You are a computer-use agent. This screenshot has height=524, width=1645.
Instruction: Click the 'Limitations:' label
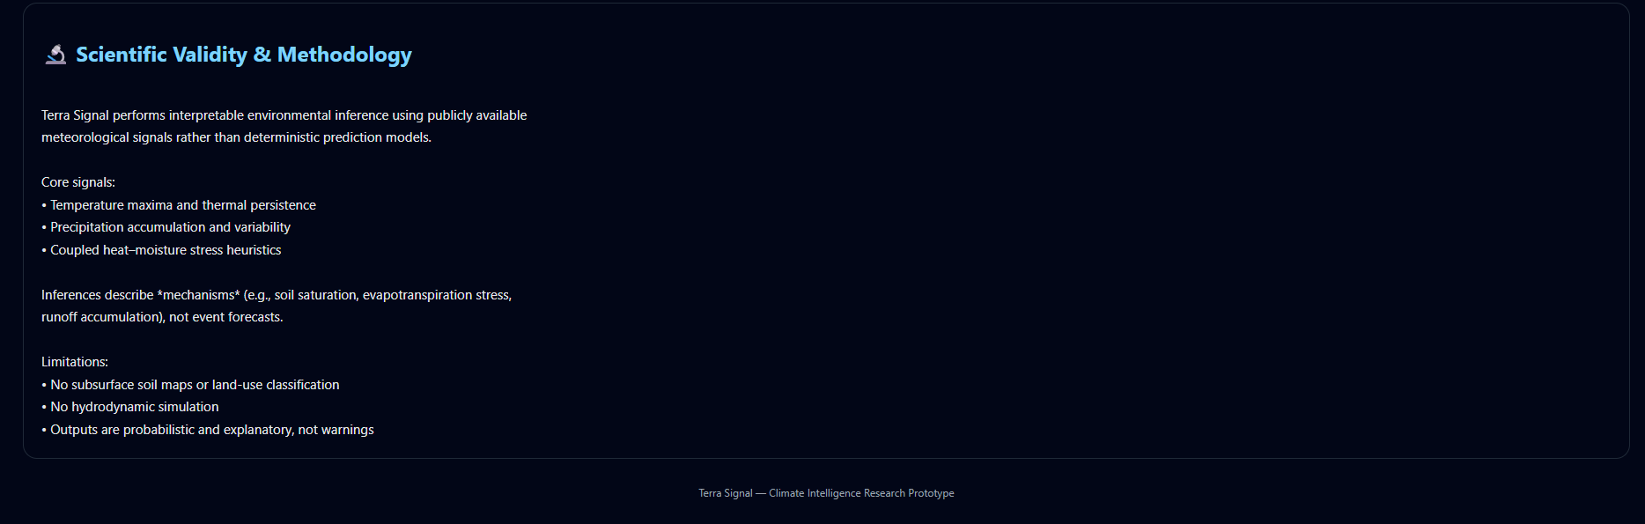point(75,362)
